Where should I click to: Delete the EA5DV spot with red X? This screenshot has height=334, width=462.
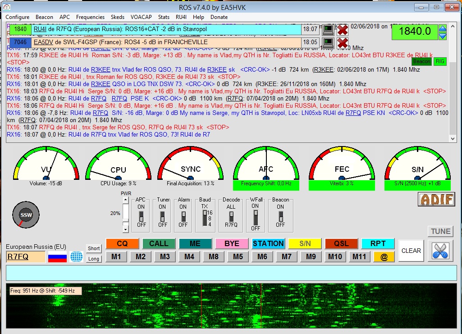coord(343,43)
